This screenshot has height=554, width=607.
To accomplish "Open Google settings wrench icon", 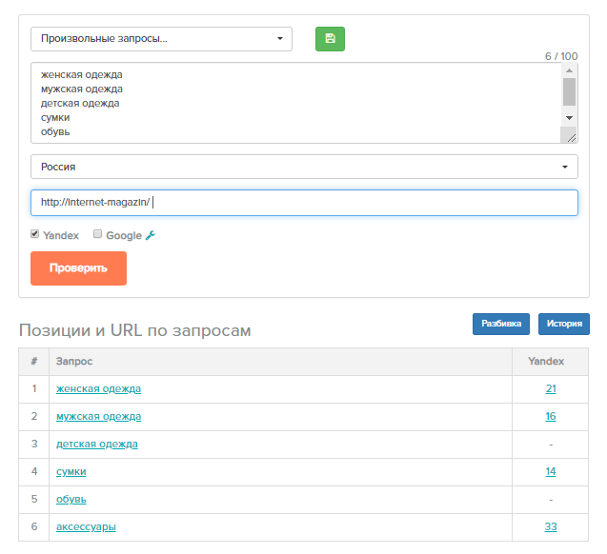I will click(151, 235).
